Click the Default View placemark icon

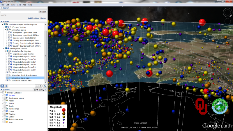pos(10,72)
